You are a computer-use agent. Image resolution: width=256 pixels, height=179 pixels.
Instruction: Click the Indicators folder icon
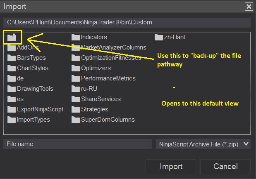tap(75, 37)
